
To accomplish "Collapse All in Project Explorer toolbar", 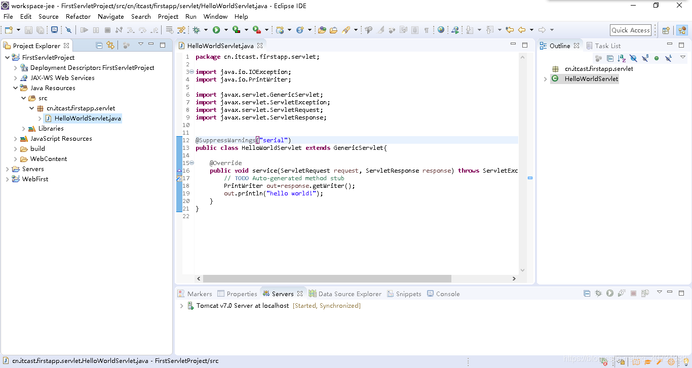I will (x=99, y=45).
